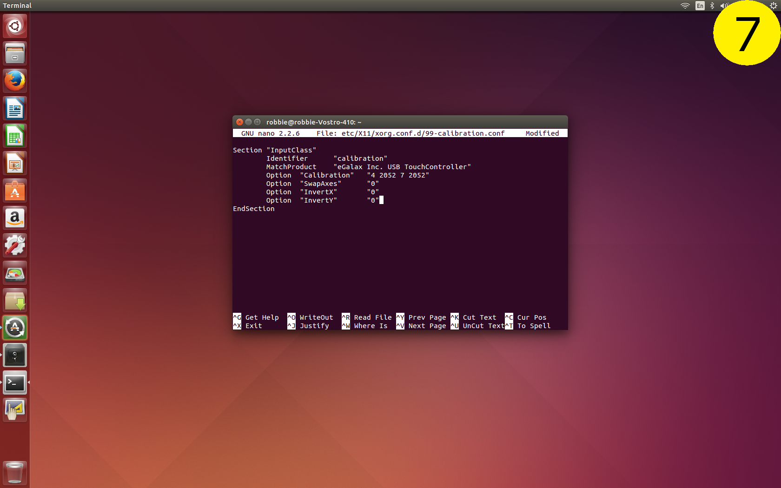This screenshot has width=781, height=488.
Task: Click the "4 2052 7 2052" calibration value
Action: (x=398, y=175)
